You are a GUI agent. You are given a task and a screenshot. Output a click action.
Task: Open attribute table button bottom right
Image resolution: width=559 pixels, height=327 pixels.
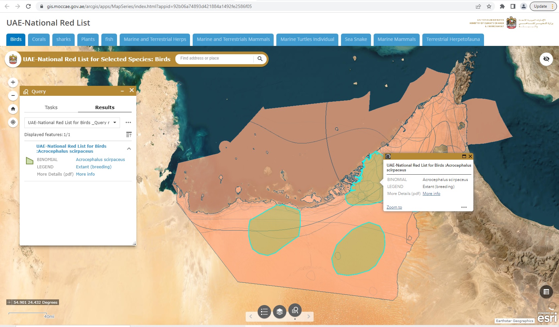coord(546,292)
